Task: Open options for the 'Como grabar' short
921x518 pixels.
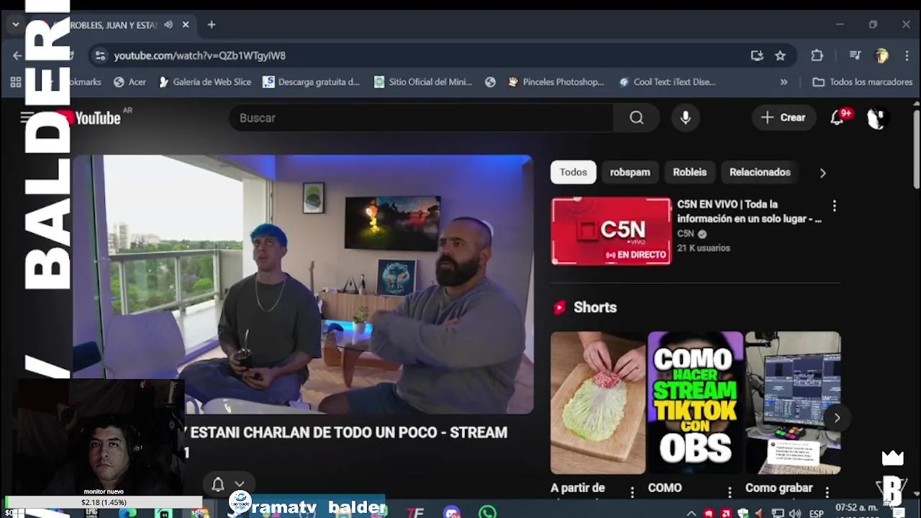Action: click(x=827, y=492)
